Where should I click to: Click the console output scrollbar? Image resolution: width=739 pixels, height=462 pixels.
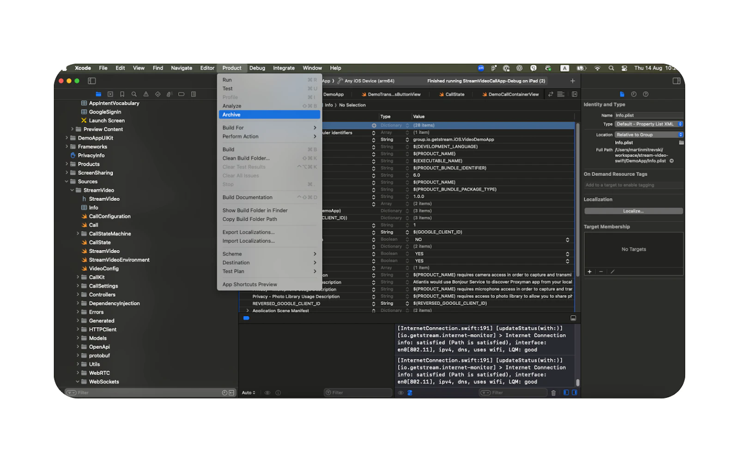(577, 383)
